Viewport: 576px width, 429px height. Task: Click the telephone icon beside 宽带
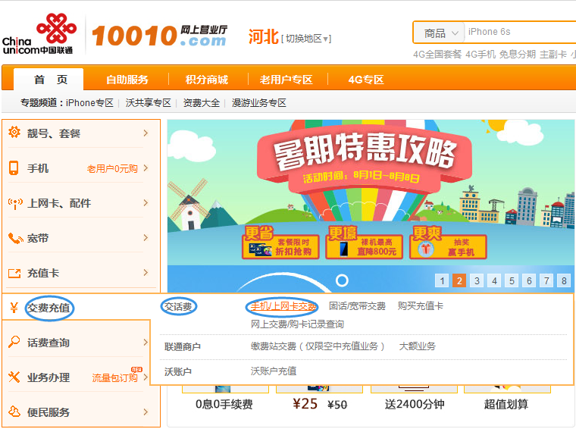(x=15, y=238)
